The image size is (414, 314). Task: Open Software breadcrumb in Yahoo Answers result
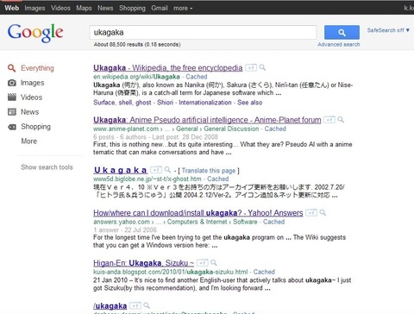point(245,222)
